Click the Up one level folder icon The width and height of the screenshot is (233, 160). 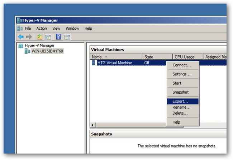click(40, 37)
